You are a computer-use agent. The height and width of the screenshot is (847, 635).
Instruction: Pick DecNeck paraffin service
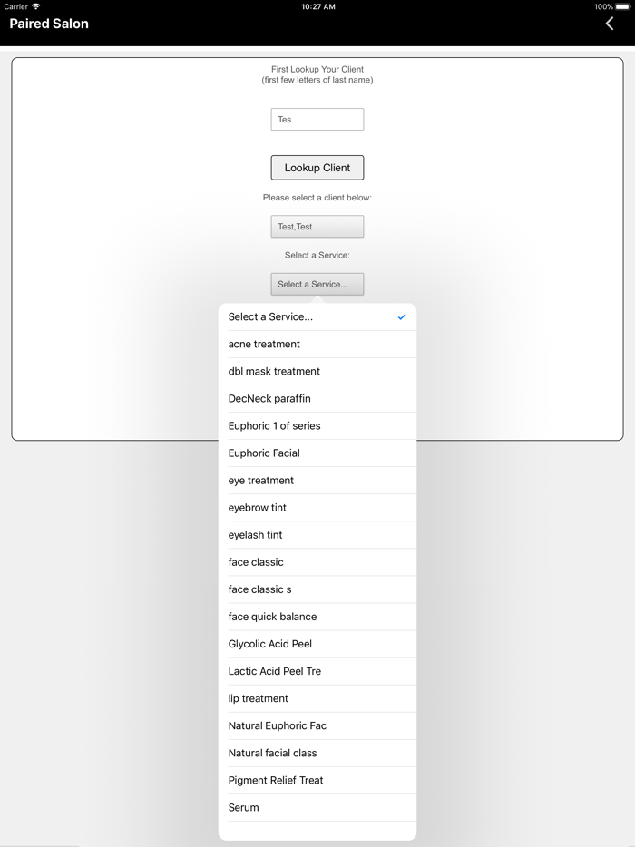point(317,399)
